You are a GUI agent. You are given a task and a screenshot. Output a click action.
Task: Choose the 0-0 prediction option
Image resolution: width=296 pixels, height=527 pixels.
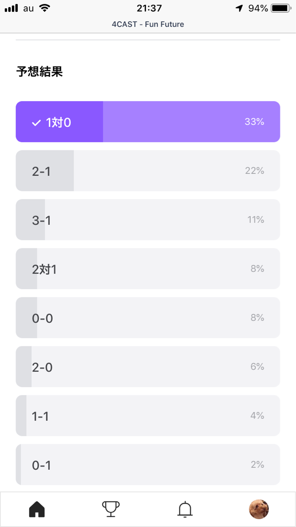point(148,318)
